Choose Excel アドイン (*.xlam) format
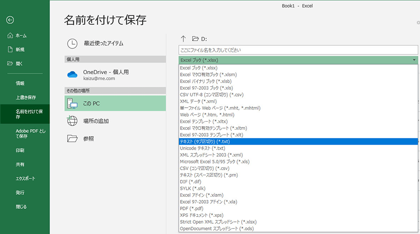The width and height of the screenshot is (420, 234). 298,195
